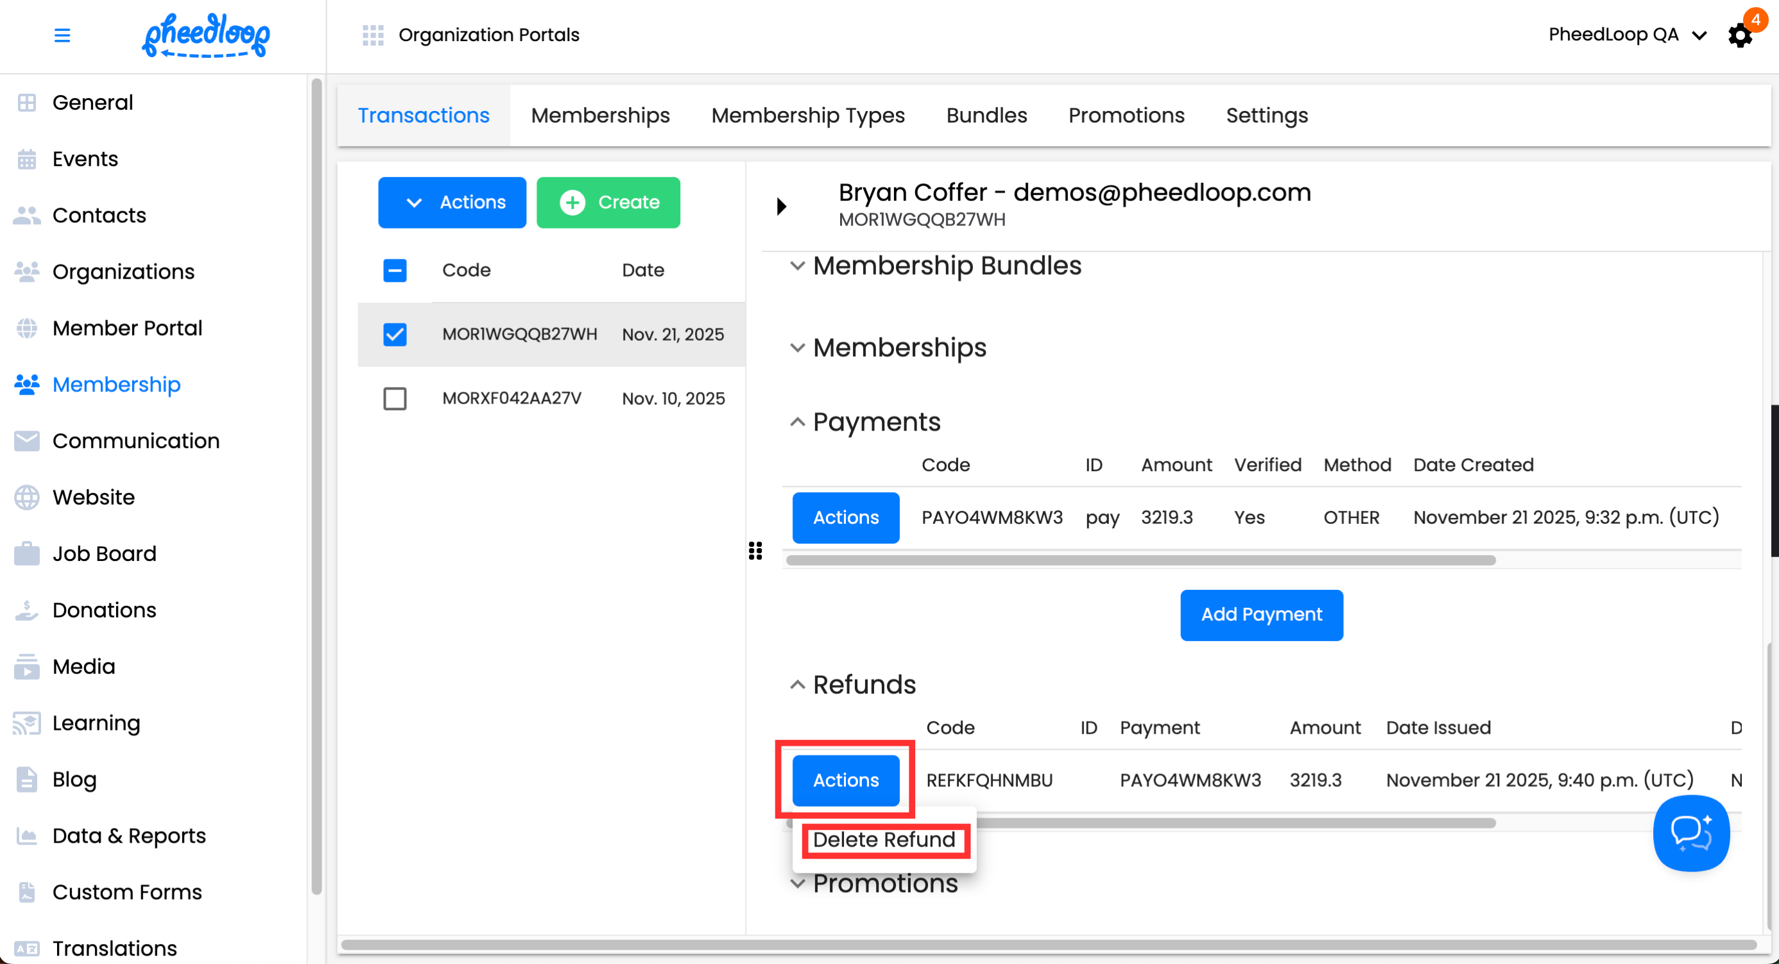1779x964 pixels.
Task: Open the chat support bubble
Action: [1690, 833]
